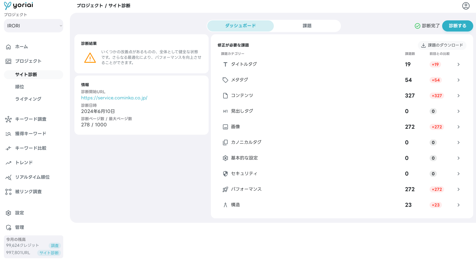Expand the カノニカルタグ row chevron

pos(458,142)
